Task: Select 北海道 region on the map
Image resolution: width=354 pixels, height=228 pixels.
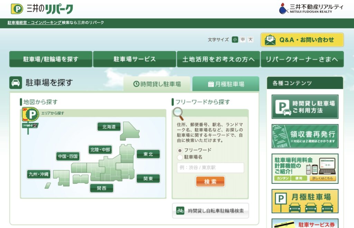Action: [109, 127]
